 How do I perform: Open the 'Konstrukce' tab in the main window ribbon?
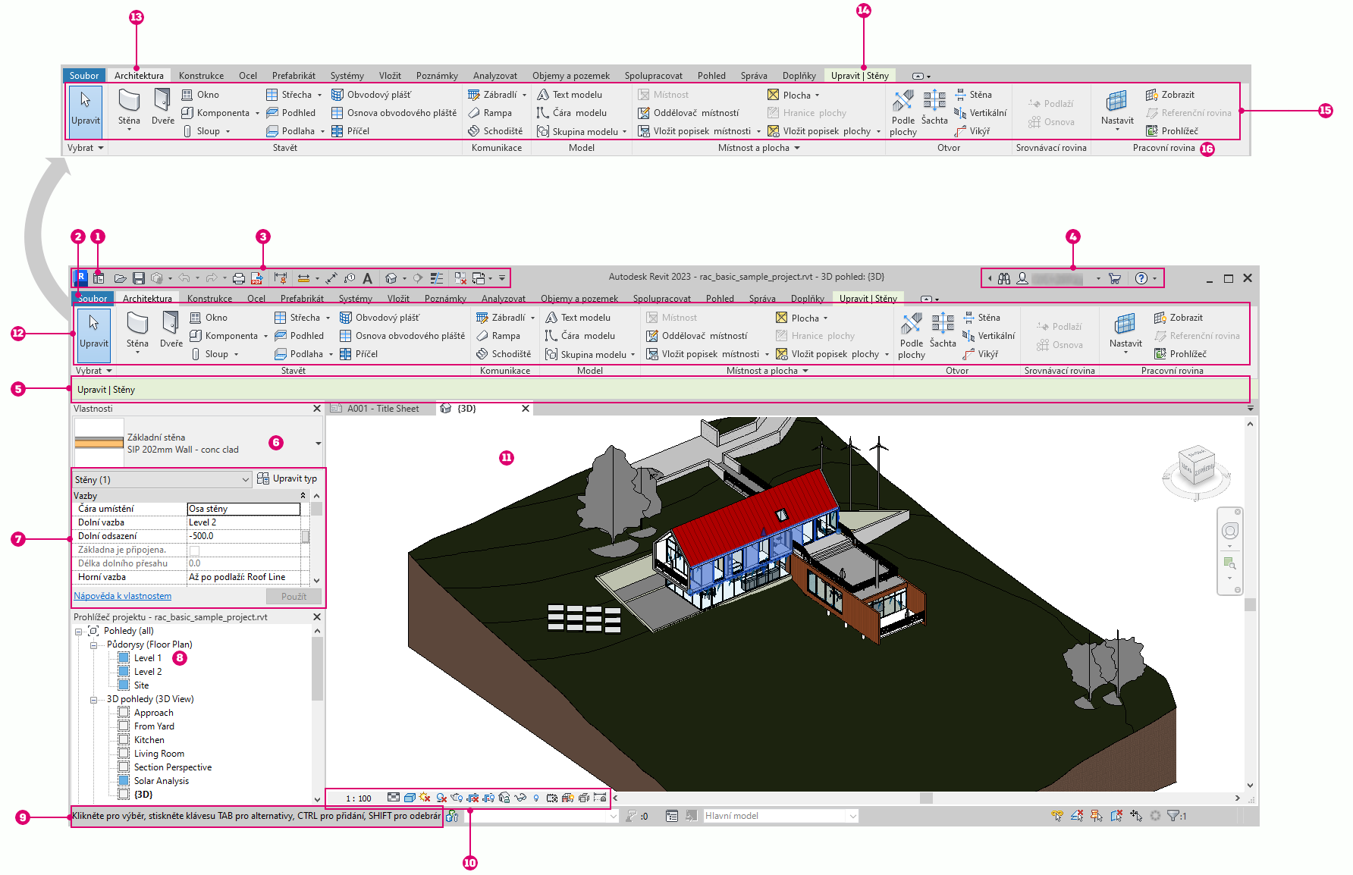(x=209, y=299)
